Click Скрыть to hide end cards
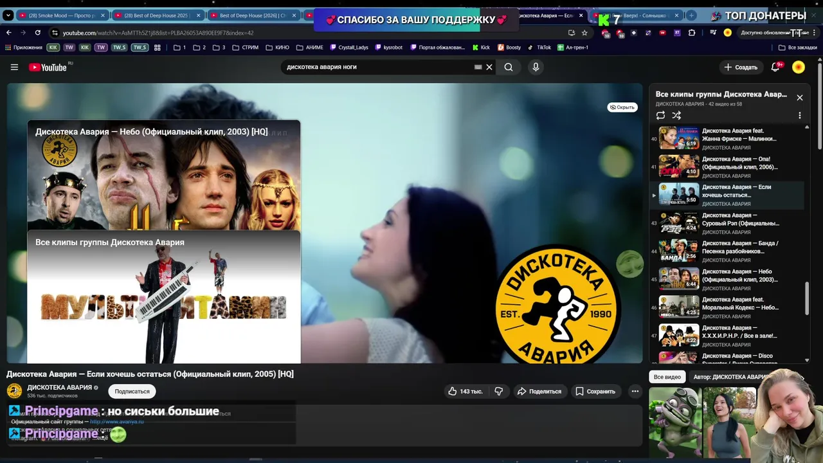The width and height of the screenshot is (823, 463). click(x=622, y=107)
